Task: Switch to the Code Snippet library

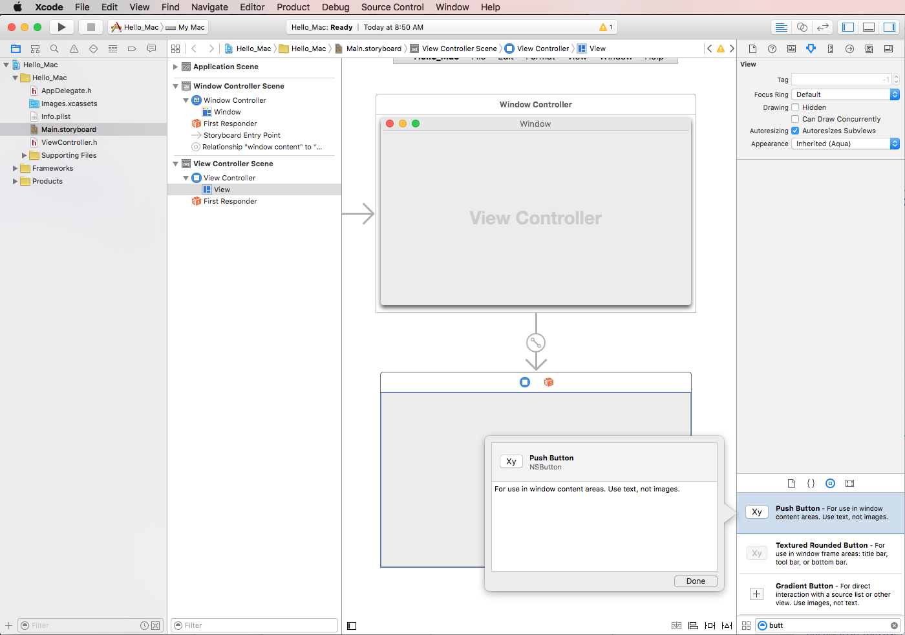Action: (x=811, y=483)
